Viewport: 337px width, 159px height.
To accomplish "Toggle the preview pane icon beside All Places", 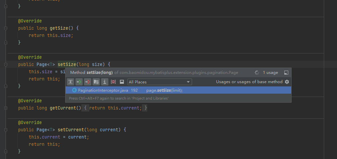I will click(122, 82).
